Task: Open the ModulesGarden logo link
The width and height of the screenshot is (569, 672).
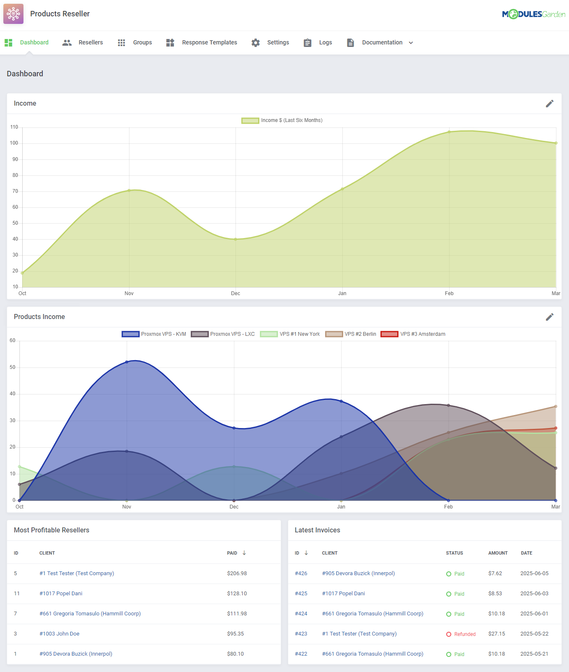Action: [533, 14]
